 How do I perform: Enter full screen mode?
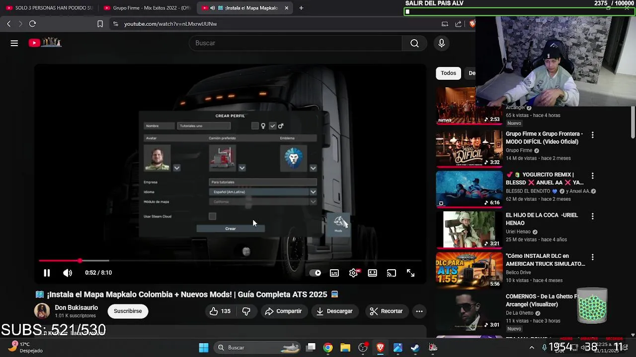point(410,273)
